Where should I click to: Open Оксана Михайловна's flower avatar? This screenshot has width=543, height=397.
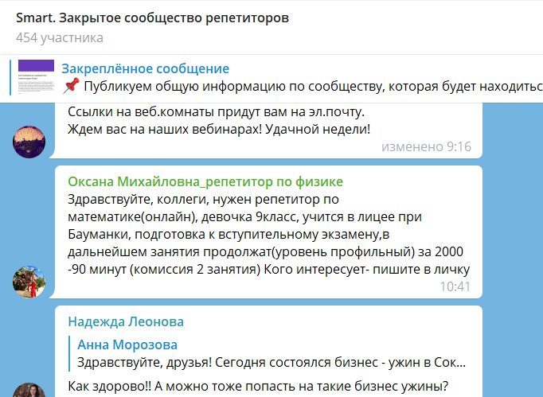pos(29,282)
